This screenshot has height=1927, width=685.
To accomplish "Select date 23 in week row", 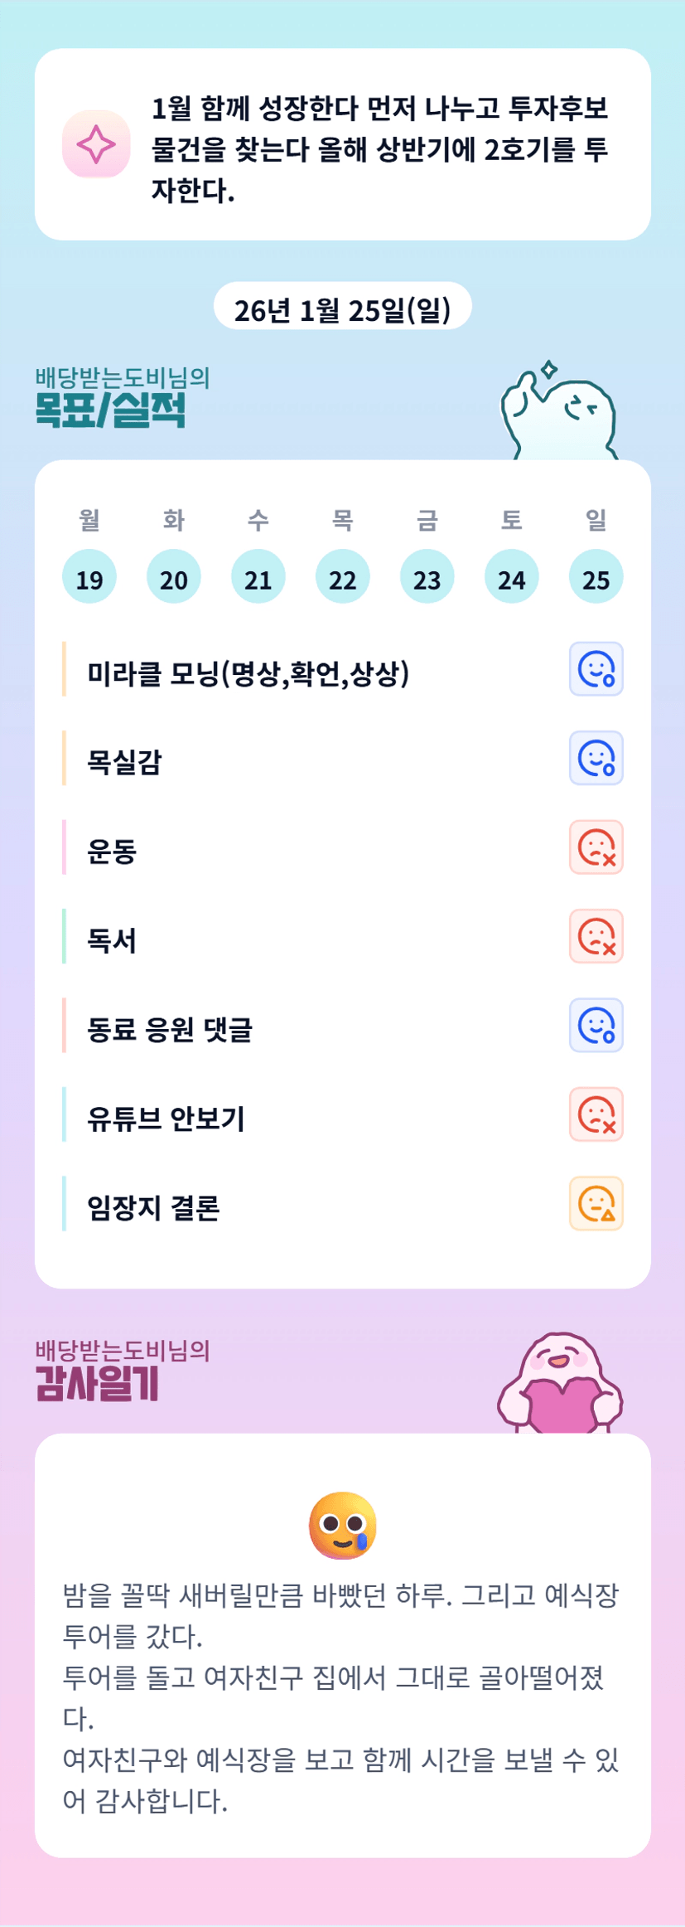I will 427,577.
